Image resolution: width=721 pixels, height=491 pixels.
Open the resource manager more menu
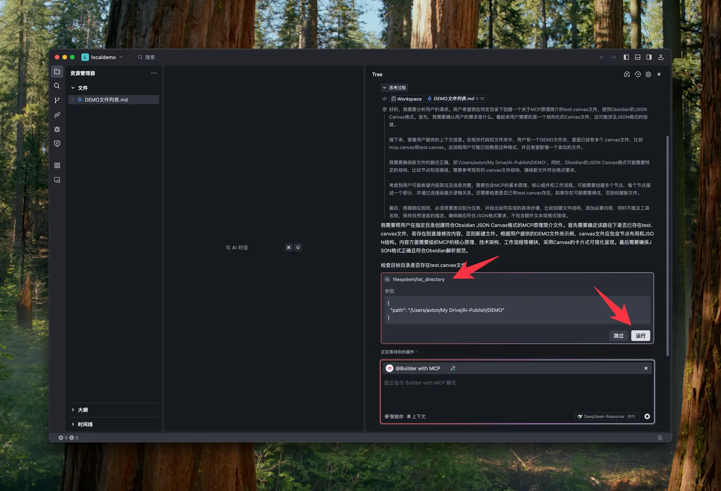[x=154, y=73]
